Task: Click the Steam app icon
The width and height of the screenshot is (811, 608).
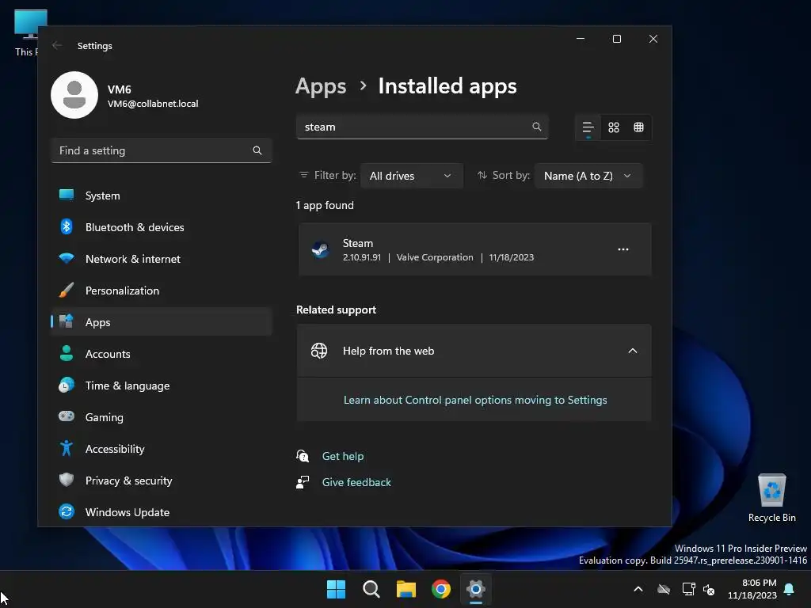Action: coord(320,249)
